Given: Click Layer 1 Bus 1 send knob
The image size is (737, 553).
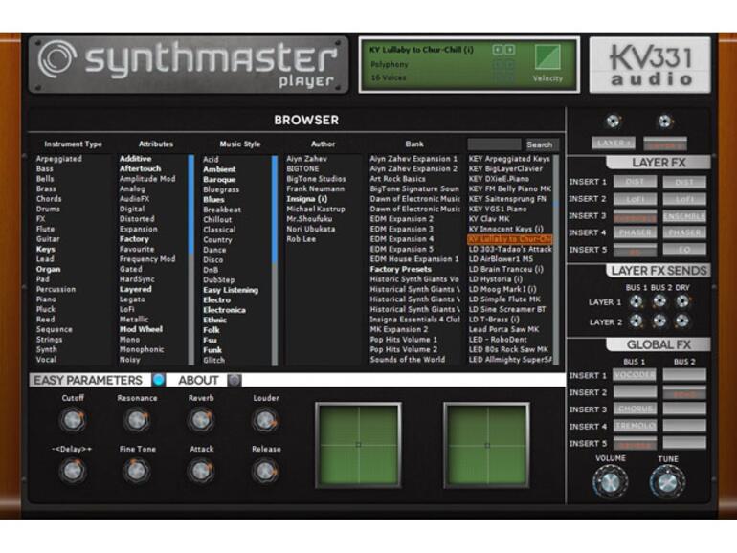Looking at the screenshot, I should [636, 301].
